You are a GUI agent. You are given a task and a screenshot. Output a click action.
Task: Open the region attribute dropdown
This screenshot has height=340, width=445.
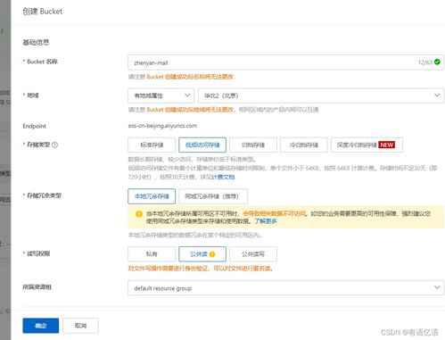coord(161,95)
